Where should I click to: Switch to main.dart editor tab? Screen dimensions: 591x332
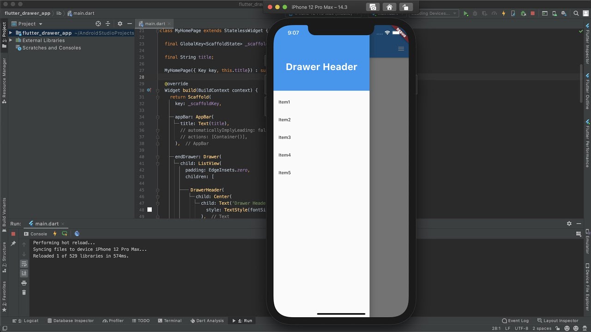pos(155,24)
